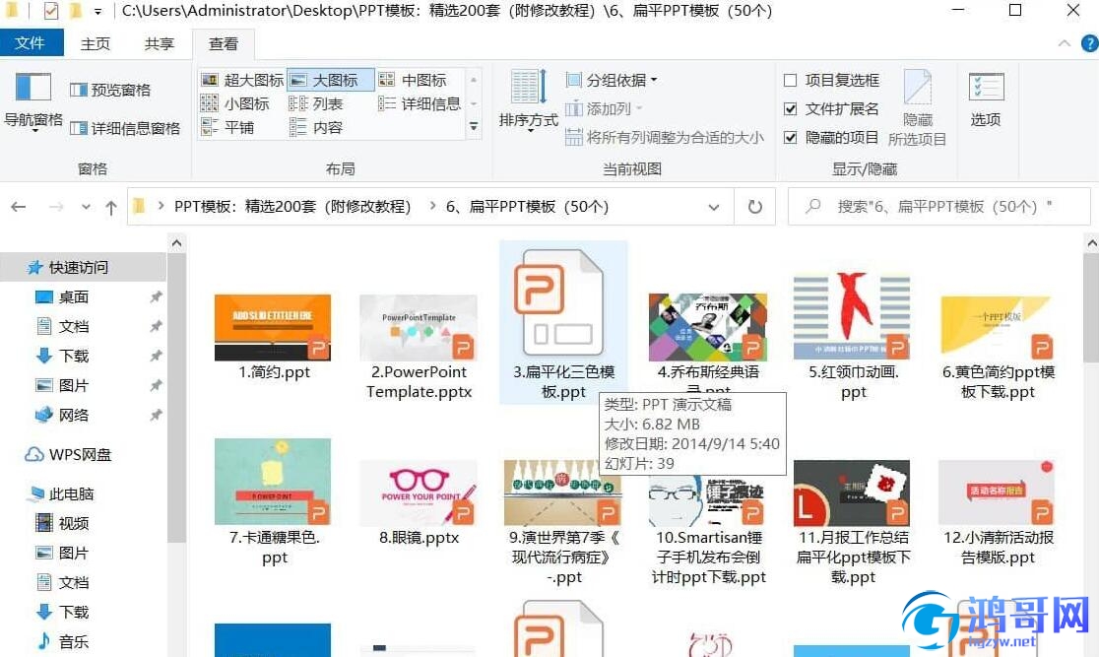Viewport: 1099px width, 657px height.
Task: Open the recent locations dropdown arrow
Action: [x=86, y=207]
